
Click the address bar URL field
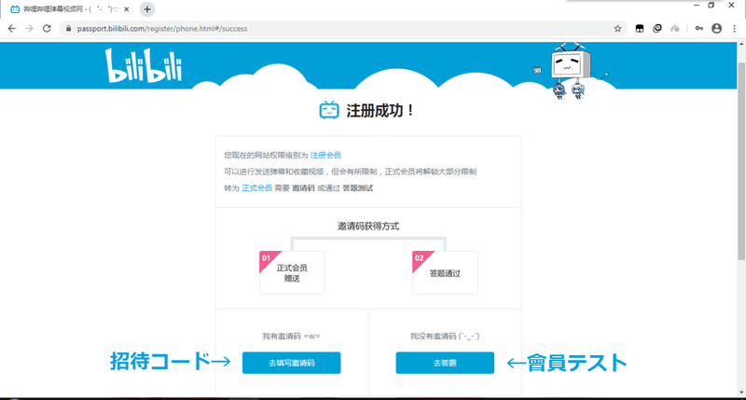(x=342, y=29)
